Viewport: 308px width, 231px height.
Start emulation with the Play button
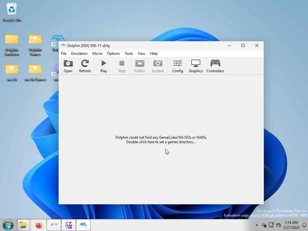pyautogui.click(x=104, y=66)
